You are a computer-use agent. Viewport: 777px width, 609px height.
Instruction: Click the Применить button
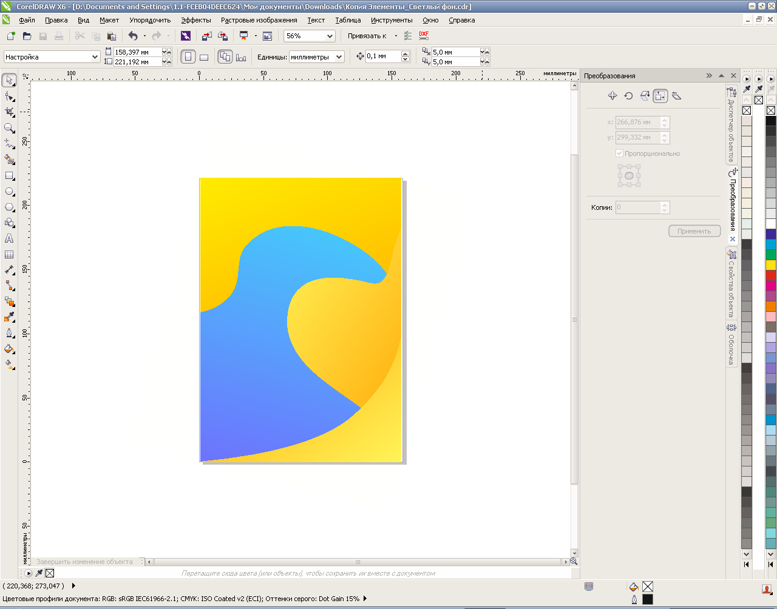[x=694, y=231]
